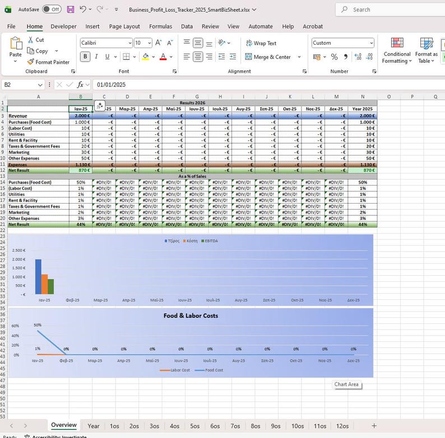Screen dimensions: 445x438
Task: Toggle Middle Align
Action: pyautogui.click(x=198, y=43)
